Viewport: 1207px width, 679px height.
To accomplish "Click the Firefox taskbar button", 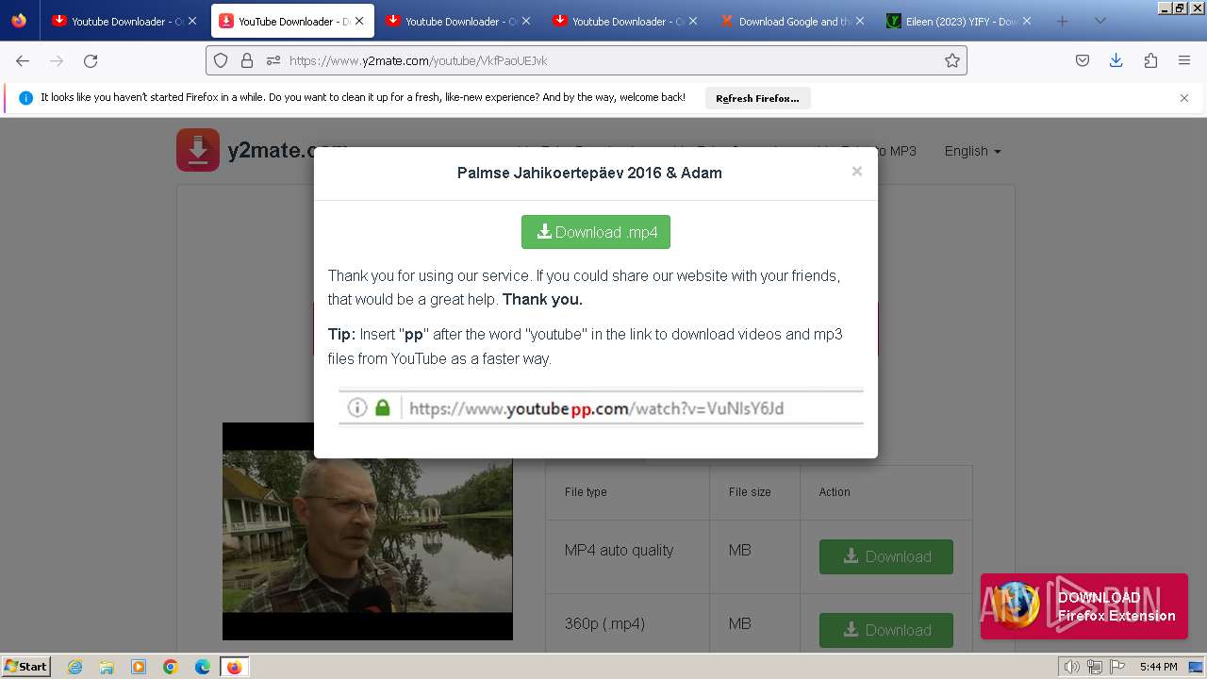I will (234, 667).
